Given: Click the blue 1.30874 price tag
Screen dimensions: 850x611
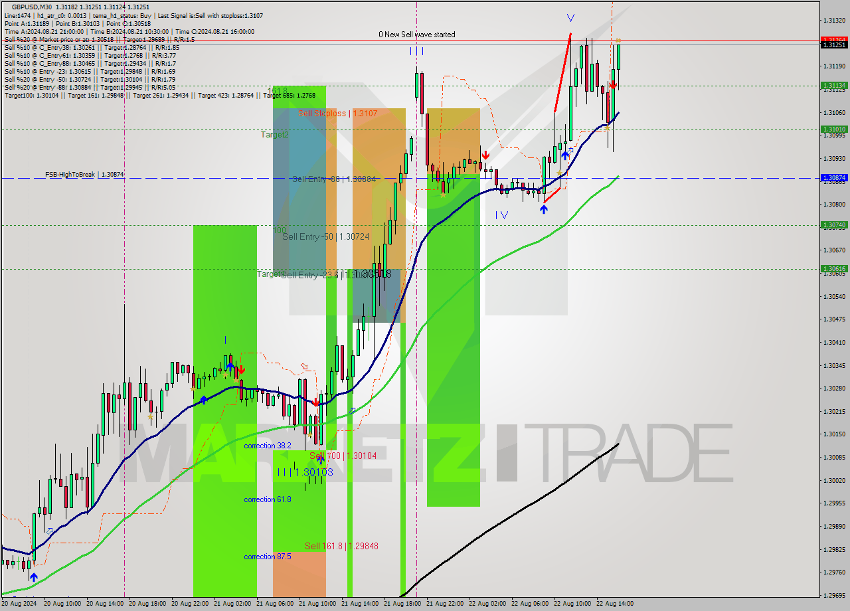Looking at the screenshot, I should (834, 178).
